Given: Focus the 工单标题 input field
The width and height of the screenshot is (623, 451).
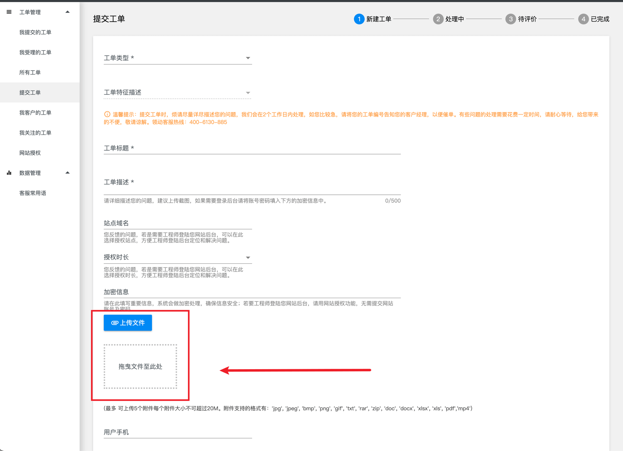Looking at the screenshot, I should (252, 148).
